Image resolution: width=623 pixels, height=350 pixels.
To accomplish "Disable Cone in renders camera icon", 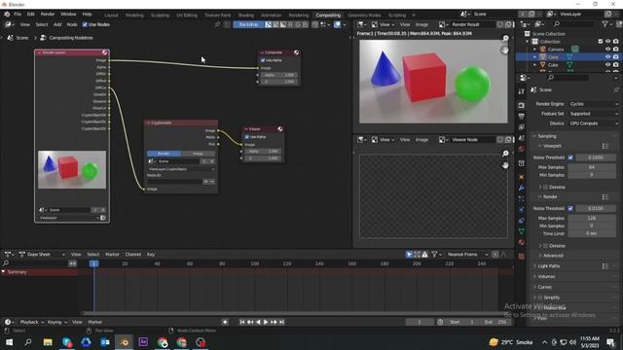I will 616,57.
